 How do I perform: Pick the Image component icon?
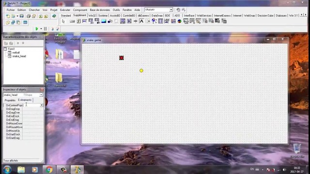[104, 21]
